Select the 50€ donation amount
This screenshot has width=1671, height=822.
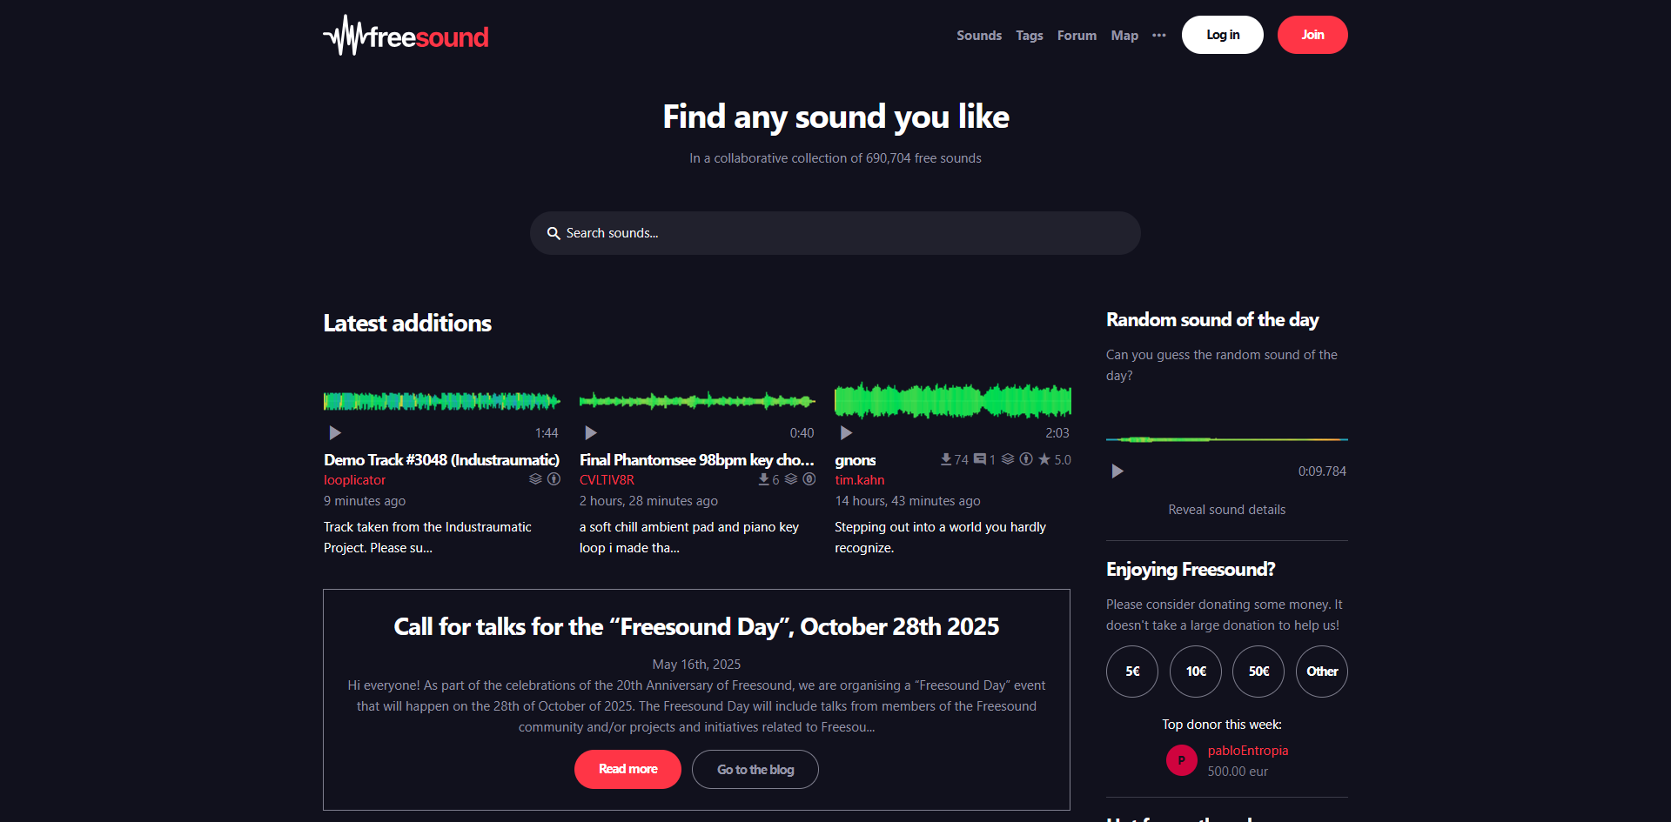[1258, 672]
